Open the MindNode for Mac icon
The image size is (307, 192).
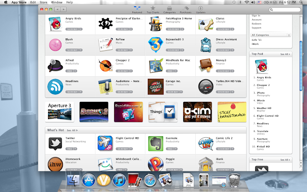pyautogui.click(x=156, y=66)
